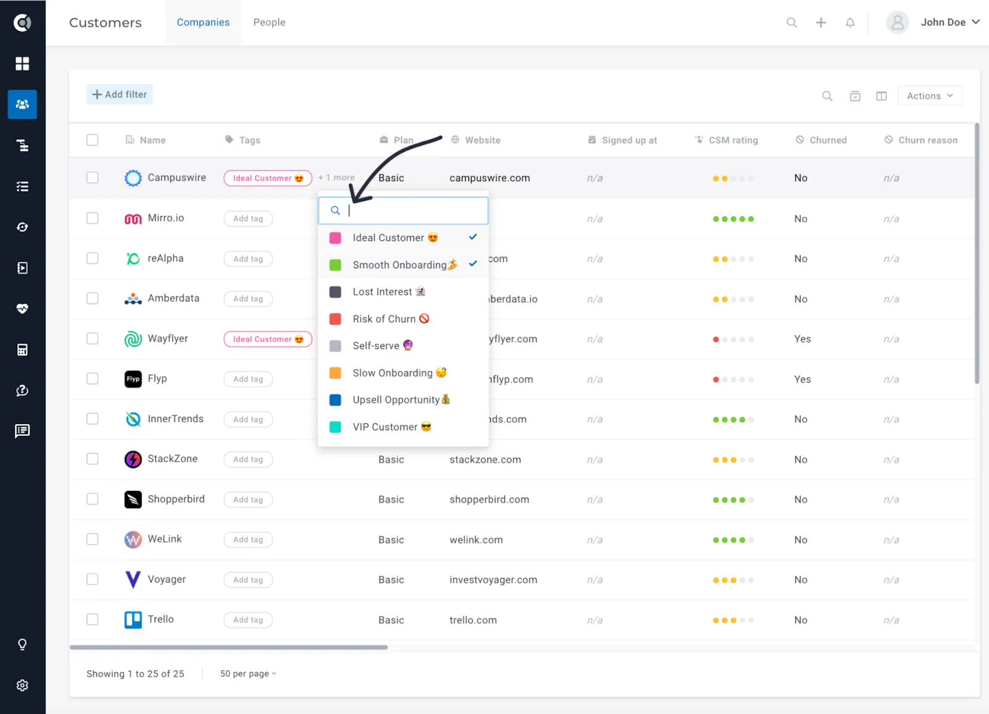The image size is (989, 714).
Task: Select the Wayflyer row checkbox
Action: [93, 339]
